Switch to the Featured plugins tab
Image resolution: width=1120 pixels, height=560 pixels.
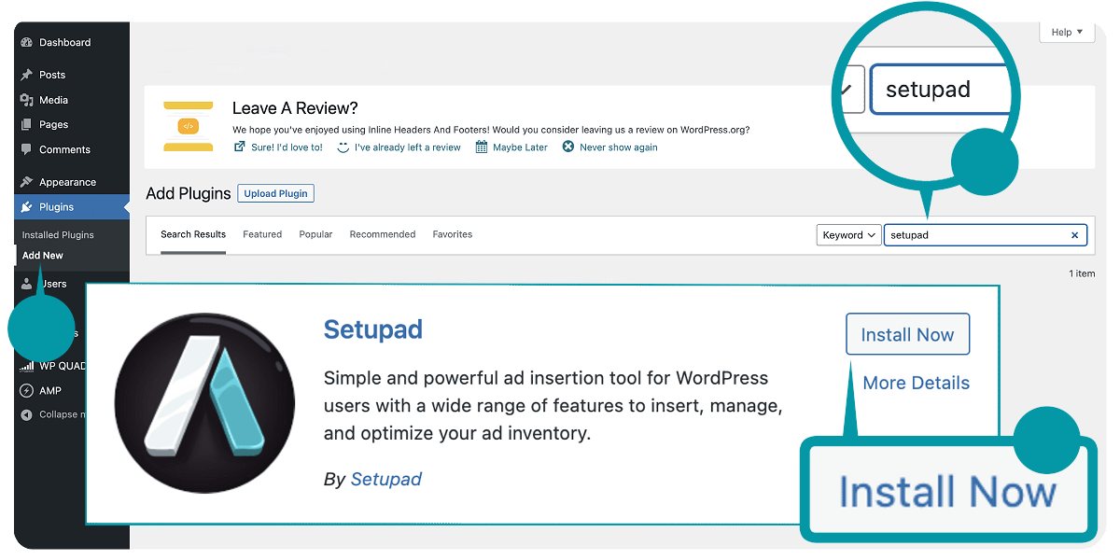tap(261, 234)
